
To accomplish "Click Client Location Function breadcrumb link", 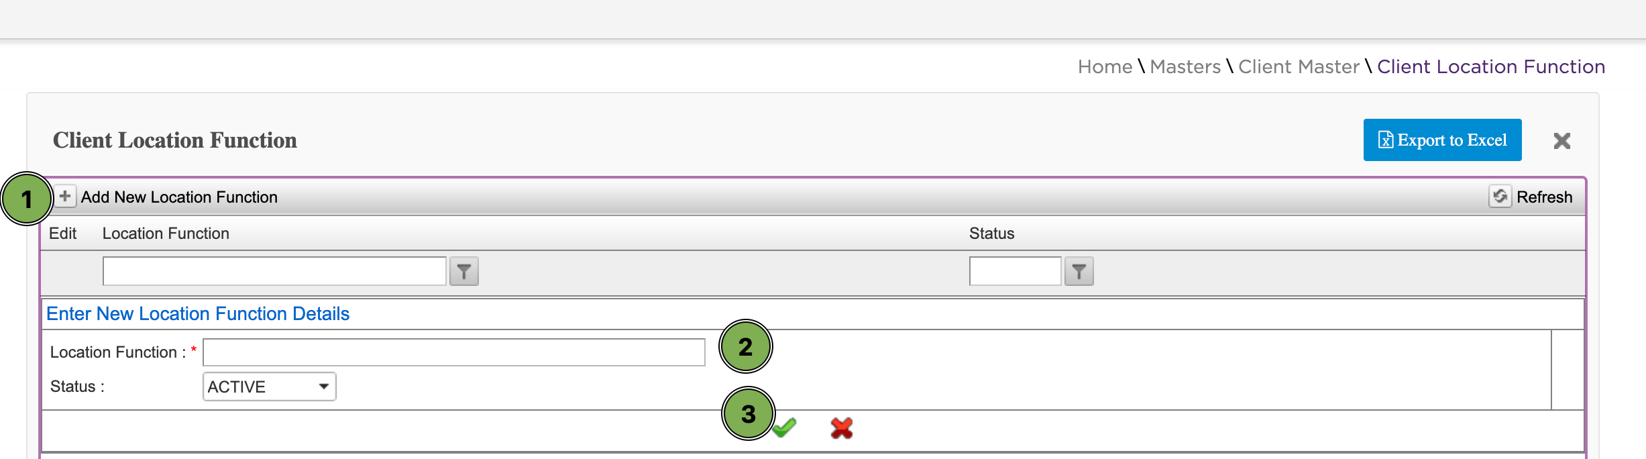I will pos(1490,67).
